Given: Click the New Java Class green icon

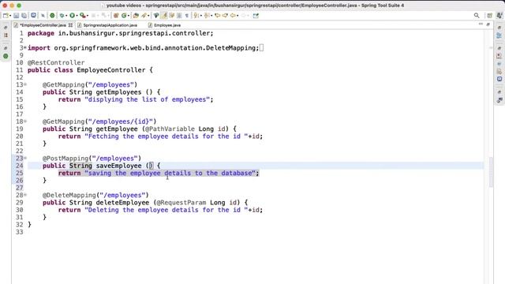Looking at the screenshot, I should click(x=124, y=16).
